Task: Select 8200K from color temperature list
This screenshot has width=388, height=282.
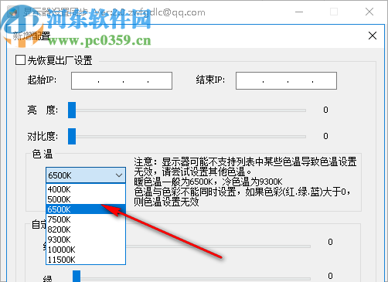Action: (86, 229)
